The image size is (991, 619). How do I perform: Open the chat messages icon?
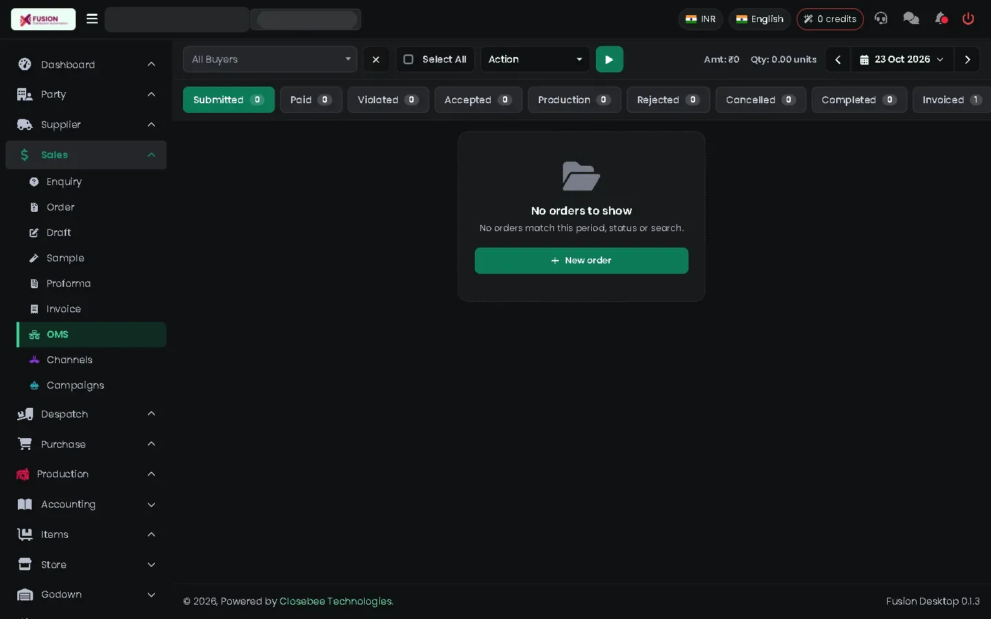pyautogui.click(x=911, y=19)
